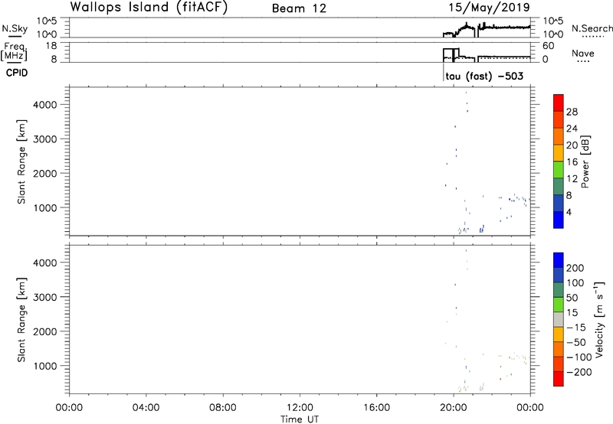The image size is (613, 424).
Task: Click the "tau (fast) -503" CPID annotation
Action: click(x=484, y=76)
